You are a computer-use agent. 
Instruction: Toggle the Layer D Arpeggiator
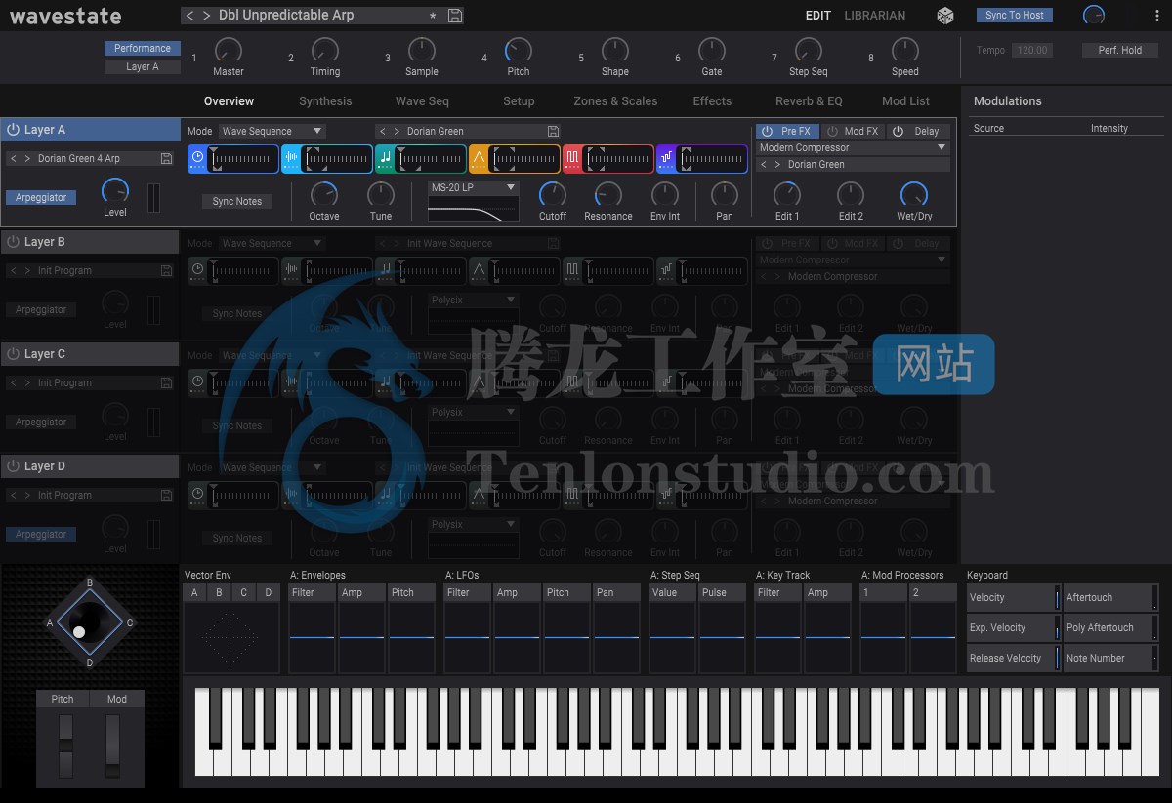pos(41,534)
